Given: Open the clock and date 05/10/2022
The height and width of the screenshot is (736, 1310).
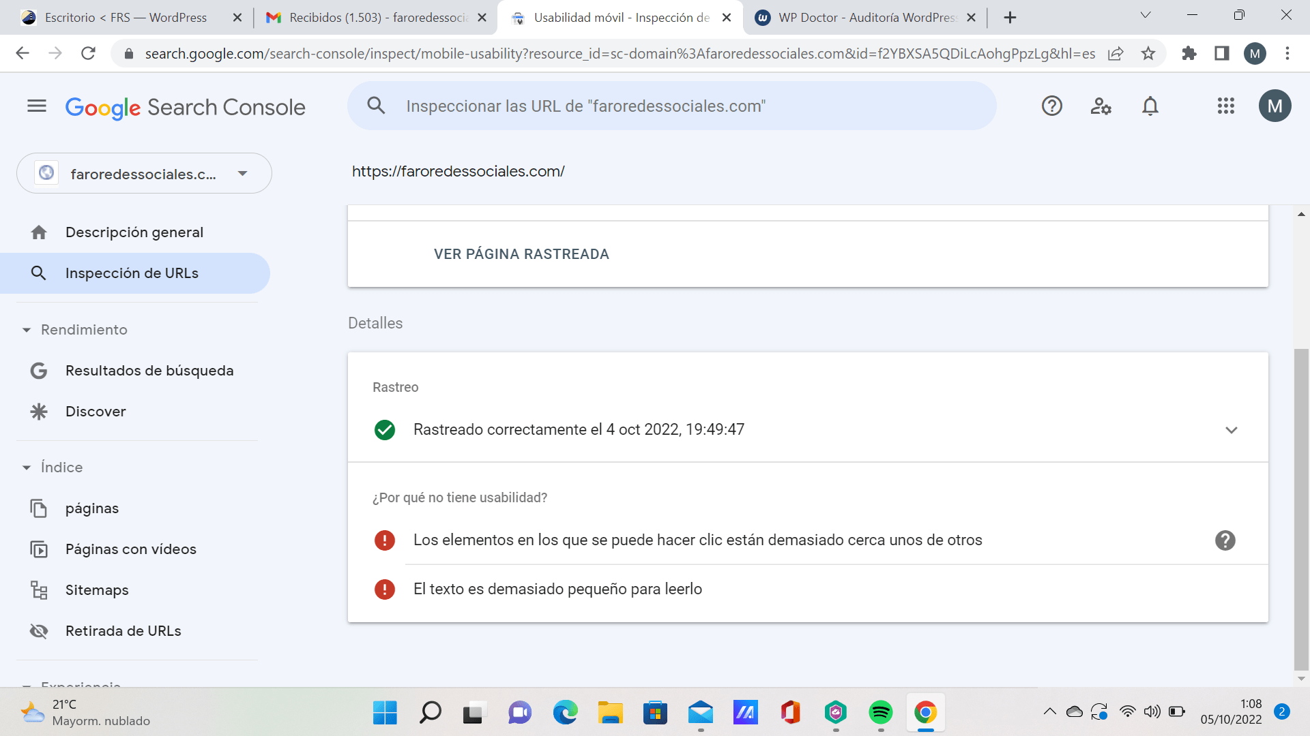Looking at the screenshot, I should 1231,712.
